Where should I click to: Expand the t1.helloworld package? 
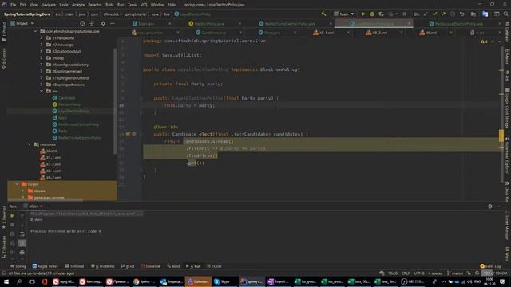[x=42, y=38]
